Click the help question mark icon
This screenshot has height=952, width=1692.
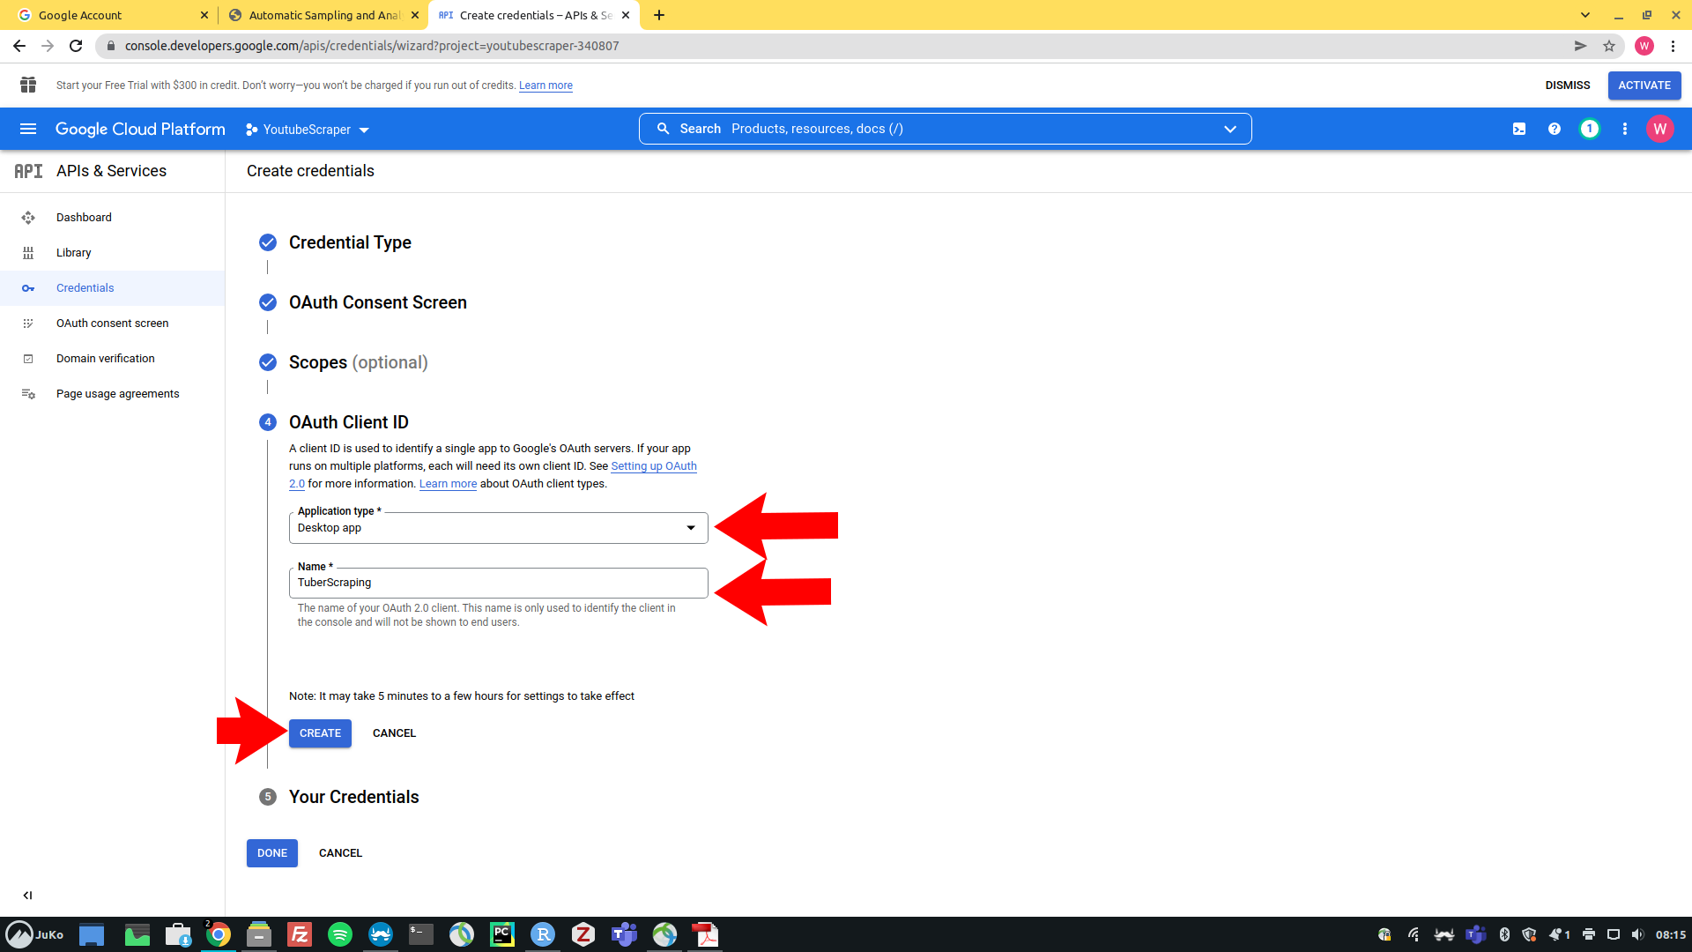[x=1555, y=129]
